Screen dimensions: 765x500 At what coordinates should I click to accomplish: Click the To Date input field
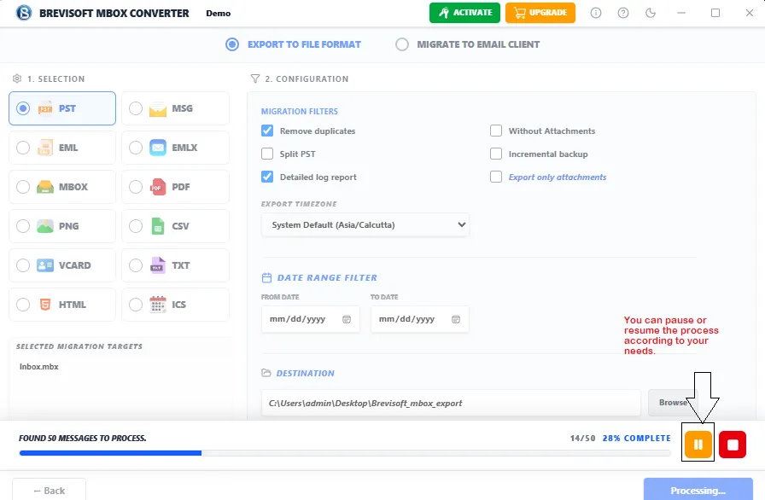coord(419,319)
